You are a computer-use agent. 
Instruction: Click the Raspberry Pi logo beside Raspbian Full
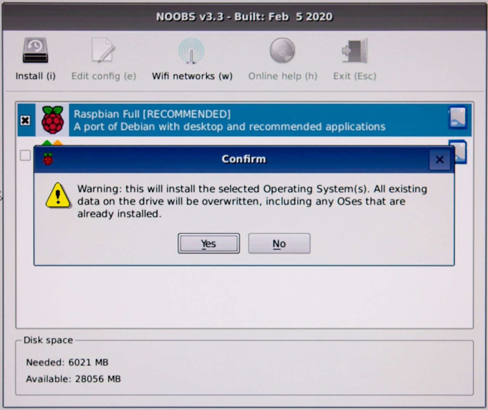[x=53, y=120]
